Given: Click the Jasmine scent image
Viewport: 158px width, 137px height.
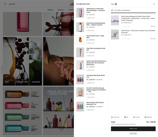Looking at the screenshot, I should (36, 61).
